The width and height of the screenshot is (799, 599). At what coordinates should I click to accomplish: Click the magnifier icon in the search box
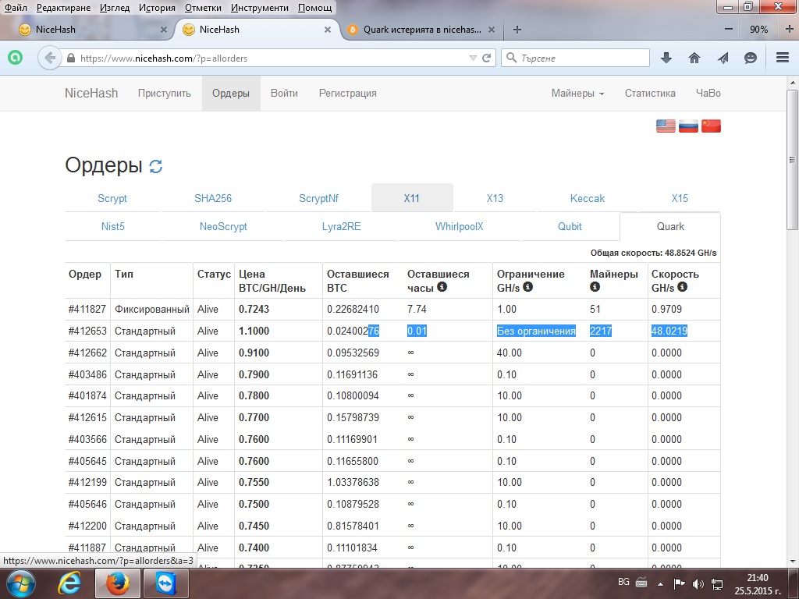tap(511, 58)
